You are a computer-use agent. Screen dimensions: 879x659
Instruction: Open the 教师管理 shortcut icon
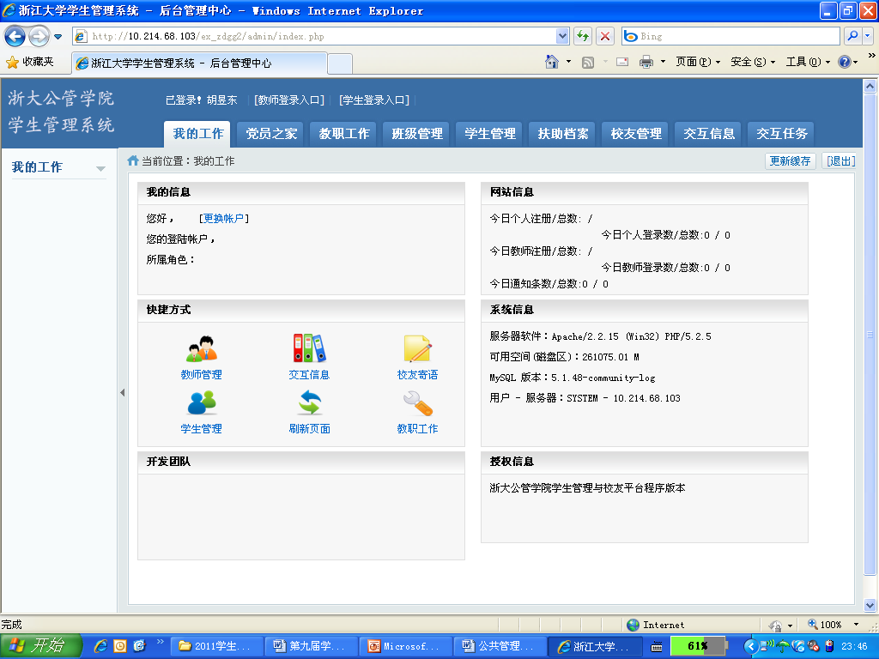(x=202, y=349)
